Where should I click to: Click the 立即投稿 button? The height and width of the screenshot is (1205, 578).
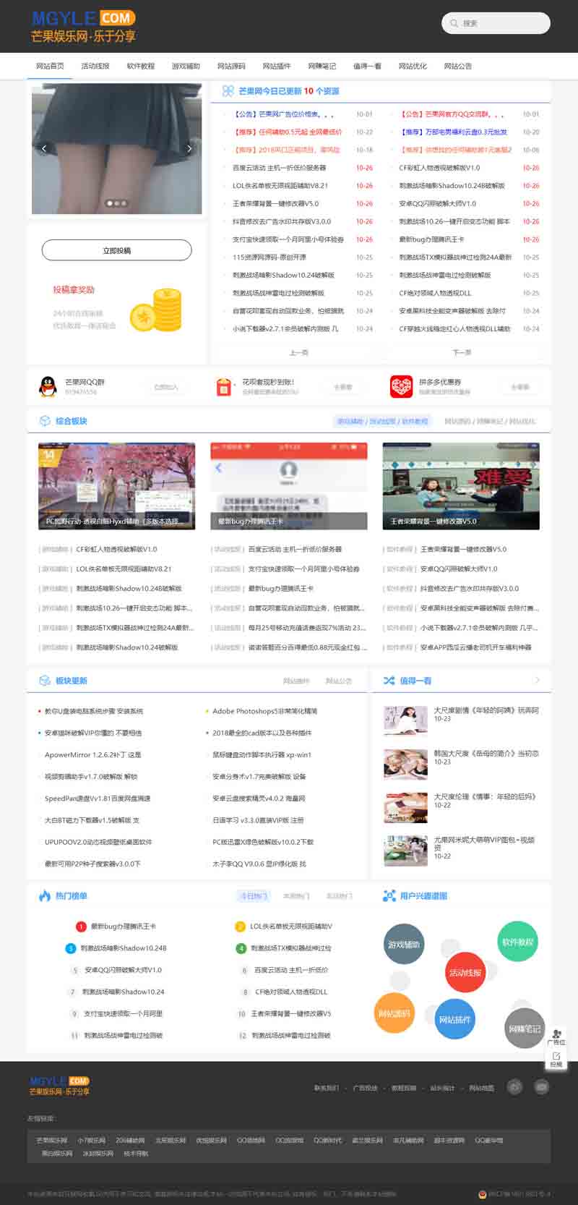tap(116, 250)
